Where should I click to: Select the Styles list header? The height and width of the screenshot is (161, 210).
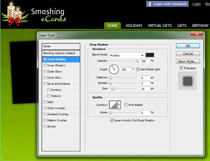coord(61,47)
